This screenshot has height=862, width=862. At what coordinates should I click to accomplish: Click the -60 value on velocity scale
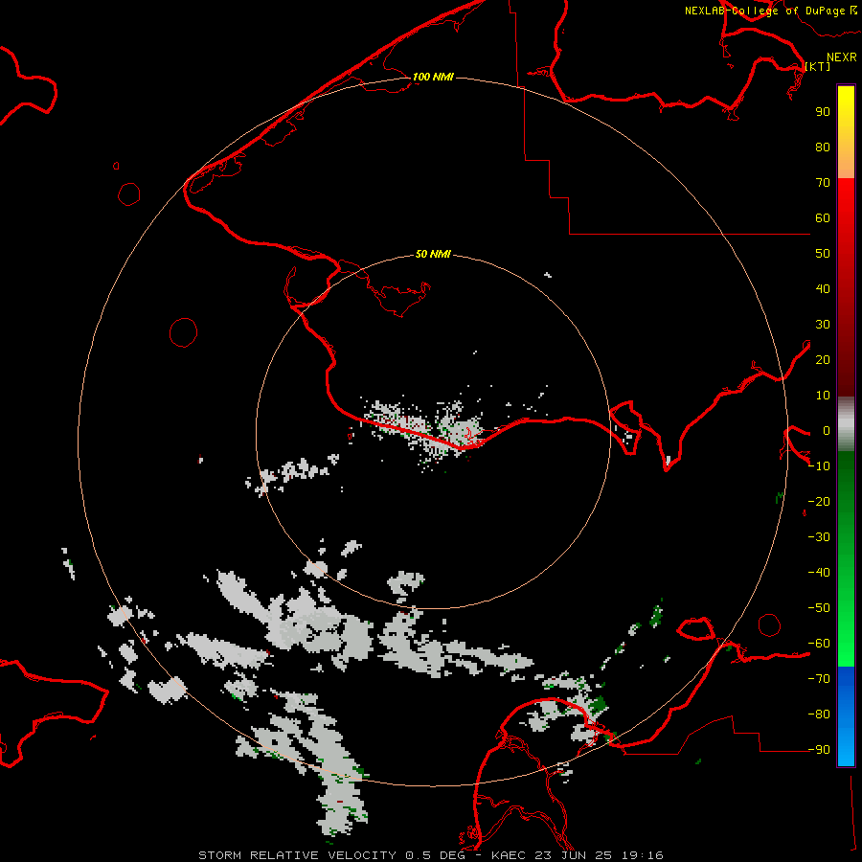pos(819,644)
